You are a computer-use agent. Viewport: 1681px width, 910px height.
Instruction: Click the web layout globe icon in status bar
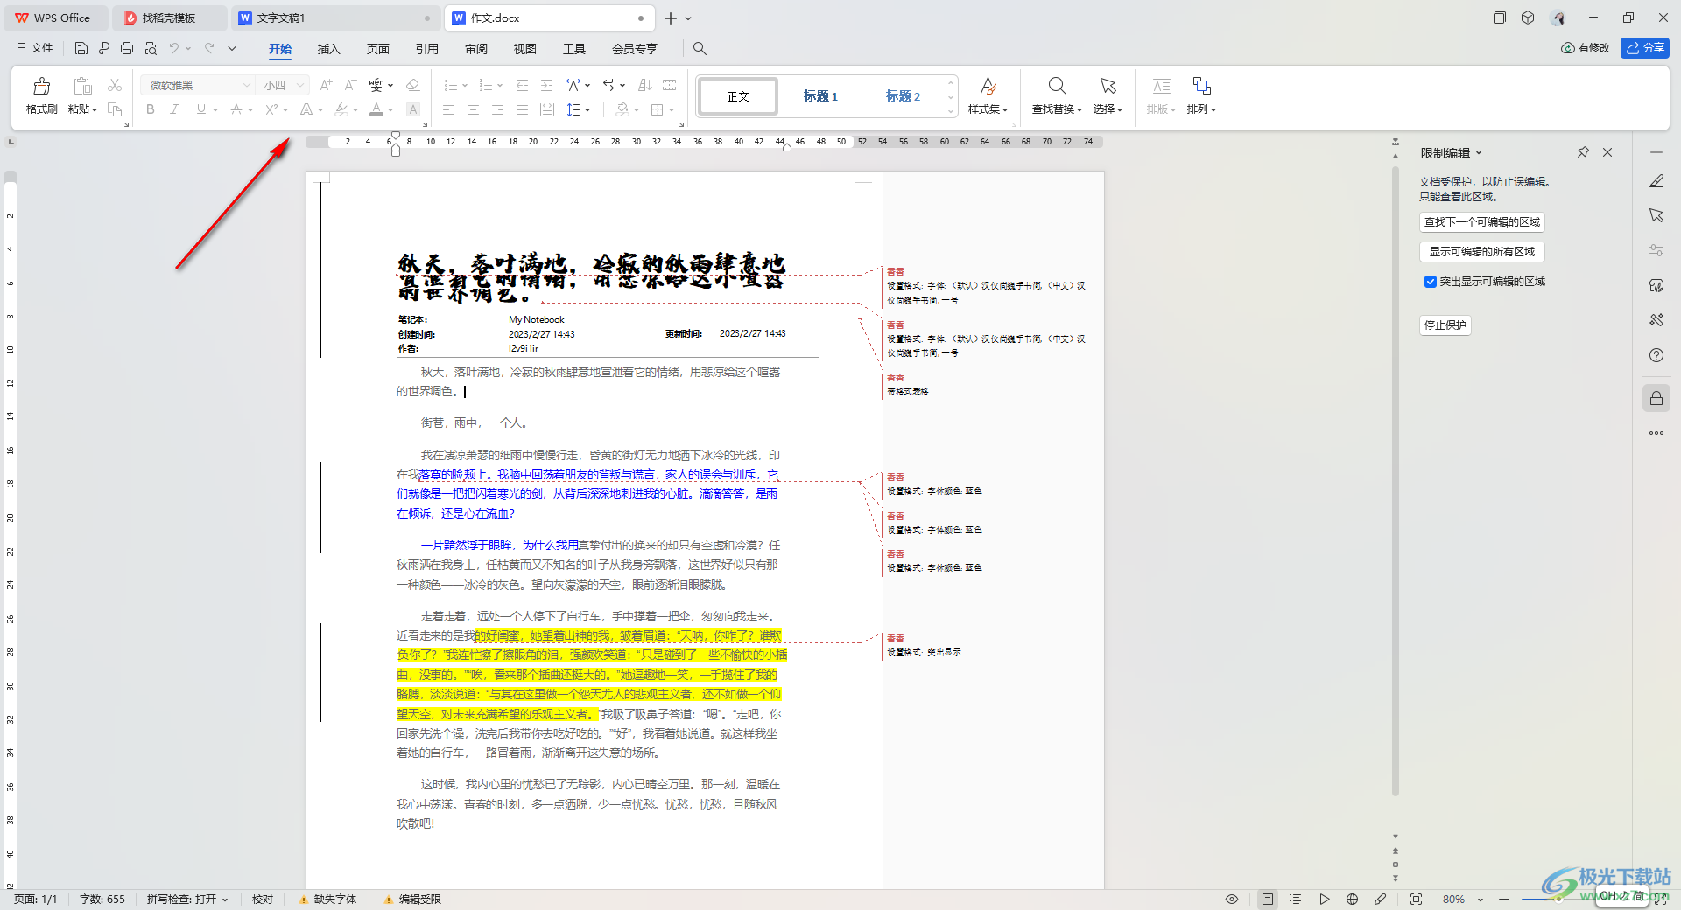coord(1352,899)
